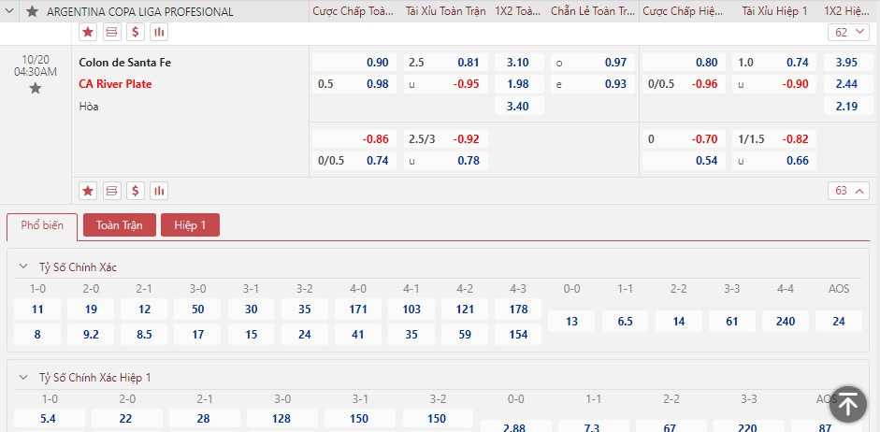Click the dollar icon in the row with the 63 dropdown
The width and height of the screenshot is (880, 432).
coord(136,192)
